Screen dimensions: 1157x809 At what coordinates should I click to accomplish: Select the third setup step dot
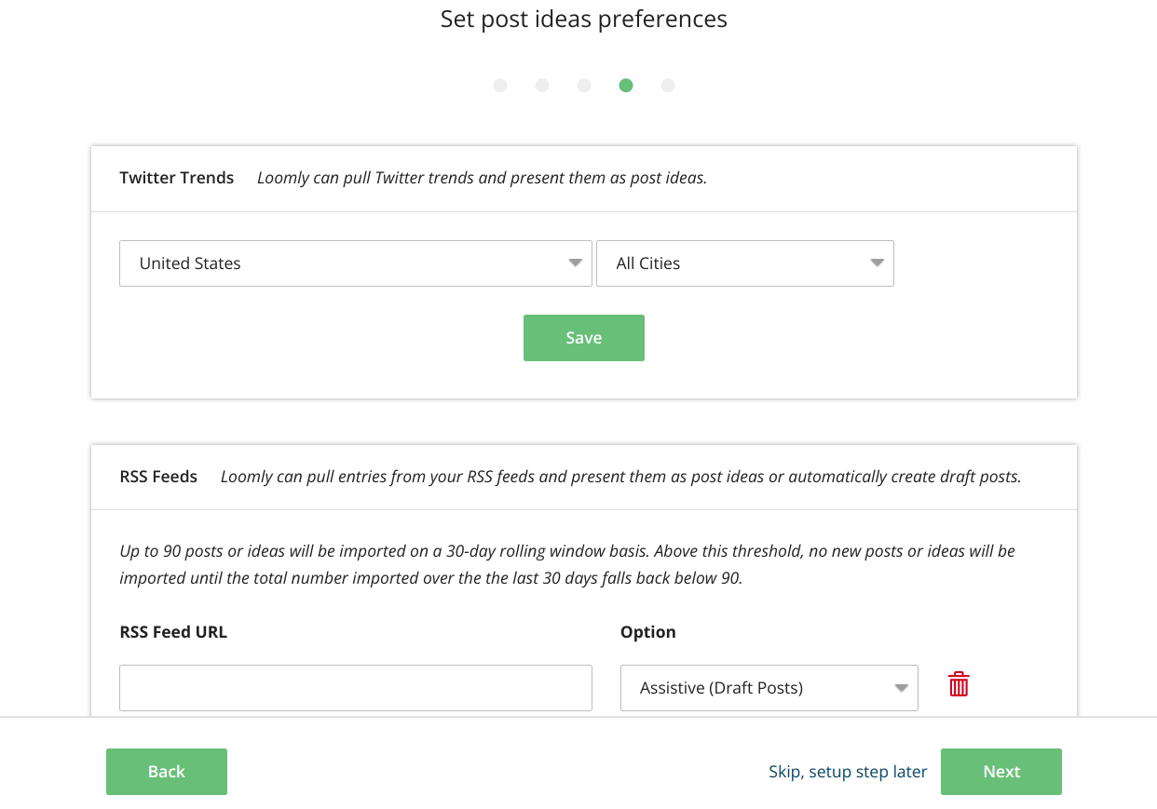tap(584, 86)
